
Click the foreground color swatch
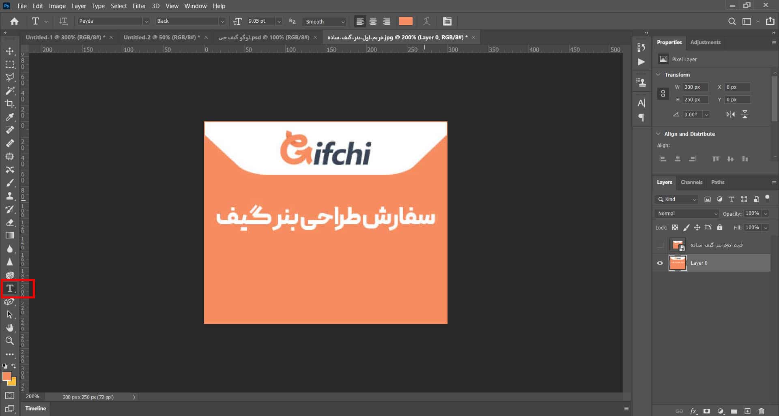(x=7, y=376)
